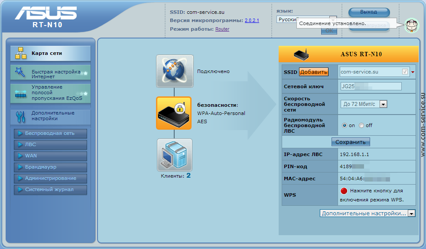
Task: Click the AES encryption text
Action: coord(202,121)
